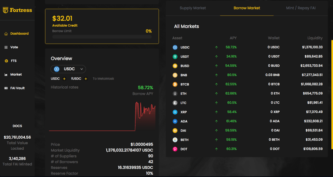The height and width of the screenshot is (177, 333).
Task: Click the Total Value Locked amount $20,761,004.56
Action: tap(17, 137)
